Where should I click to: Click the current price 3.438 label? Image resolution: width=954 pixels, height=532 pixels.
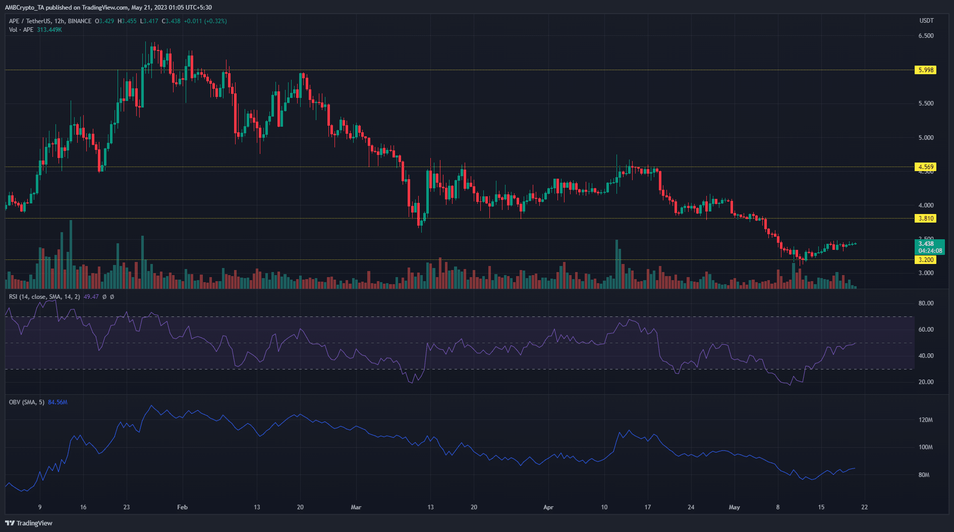click(x=926, y=244)
